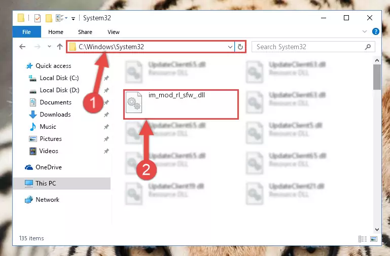The width and height of the screenshot is (390, 256).
Task: Click the scrollbar up arrow
Action: [x=377, y=60]
